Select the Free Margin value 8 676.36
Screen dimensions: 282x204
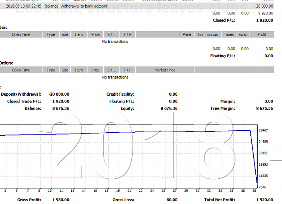(264, 108)
